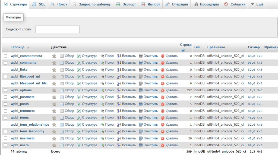Click the Table column sort arrow

click(28, 48)
